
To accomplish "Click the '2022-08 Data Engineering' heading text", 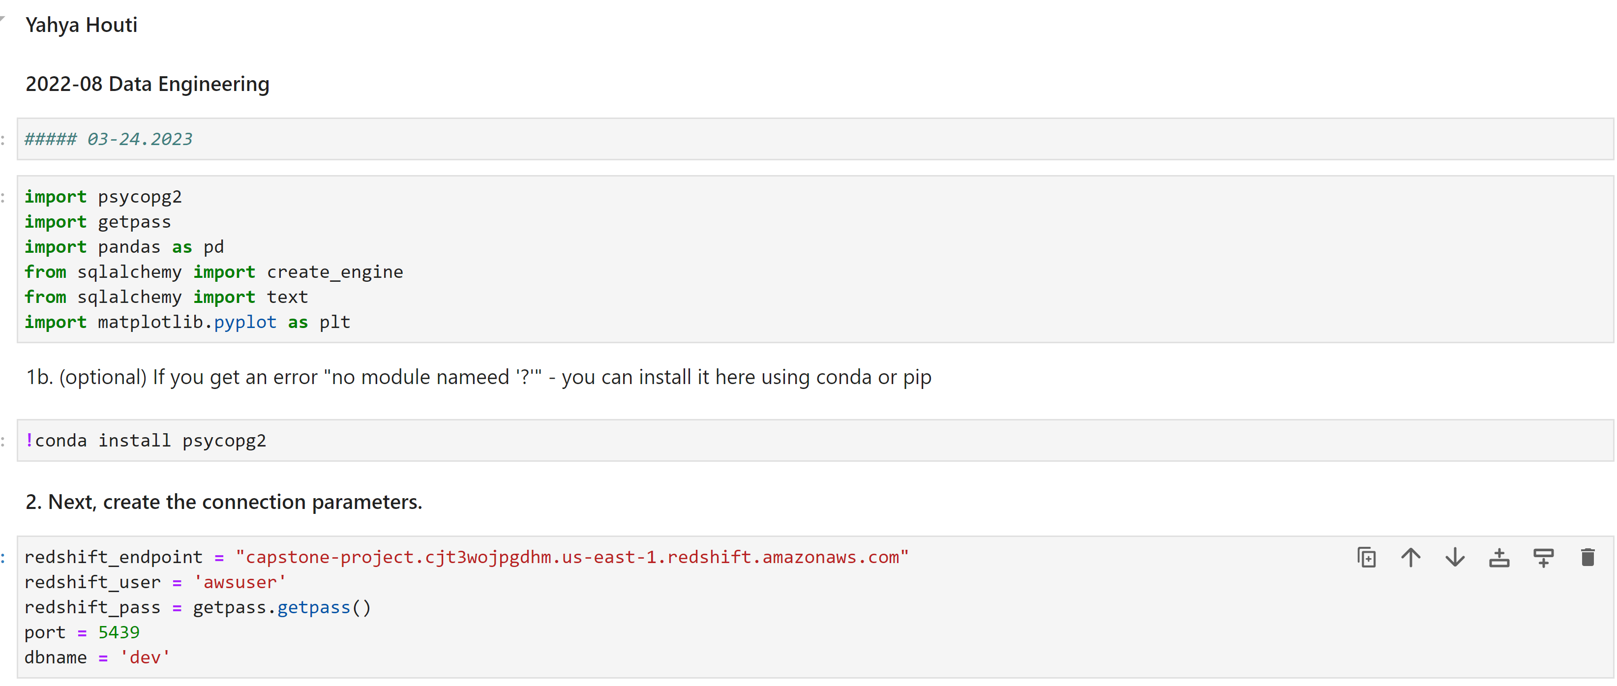I will [148, 84].
